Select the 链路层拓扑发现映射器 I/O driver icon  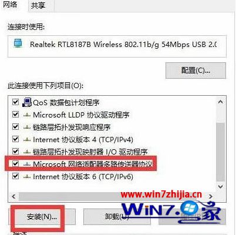(x=27, y=152)
